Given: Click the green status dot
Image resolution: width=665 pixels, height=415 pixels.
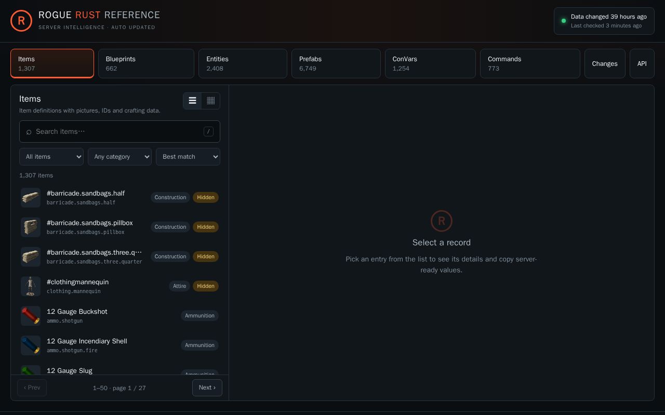Looking at the screenshot, I should click(x=564, y=21).
